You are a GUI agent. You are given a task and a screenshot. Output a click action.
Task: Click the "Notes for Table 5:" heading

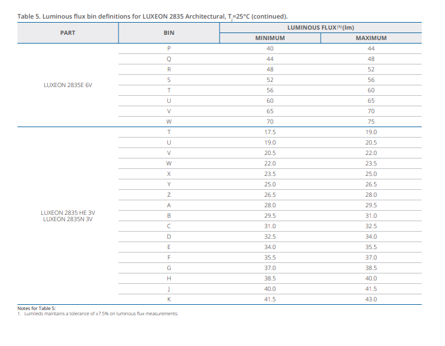(37, 308)
